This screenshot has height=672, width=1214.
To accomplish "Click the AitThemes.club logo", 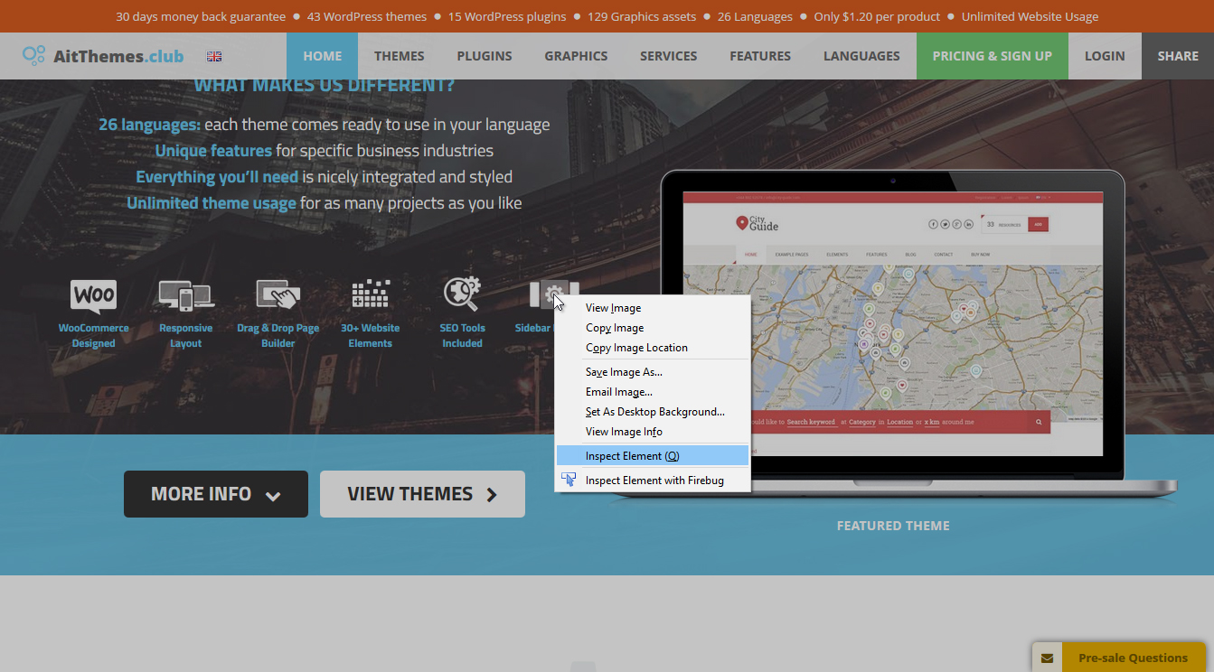I will (103, 56).
